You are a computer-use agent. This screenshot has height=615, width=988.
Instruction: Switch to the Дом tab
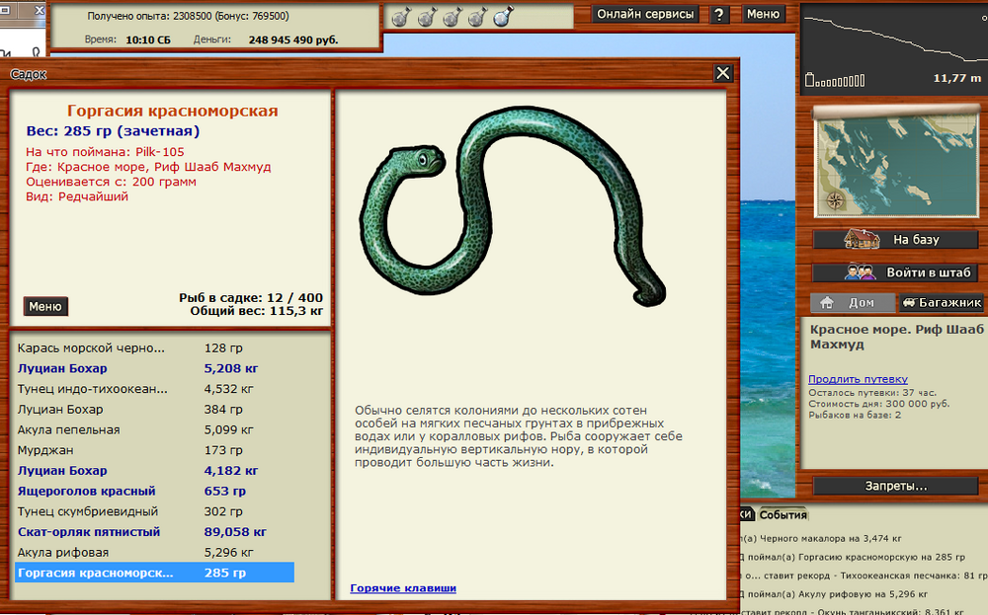(x=851, y=303)
